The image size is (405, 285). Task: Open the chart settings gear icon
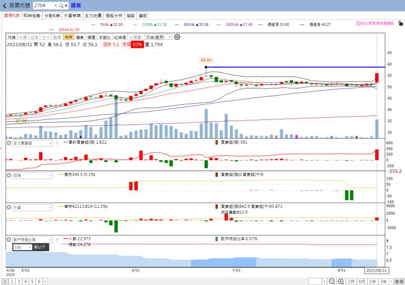[x=177, y=37]
